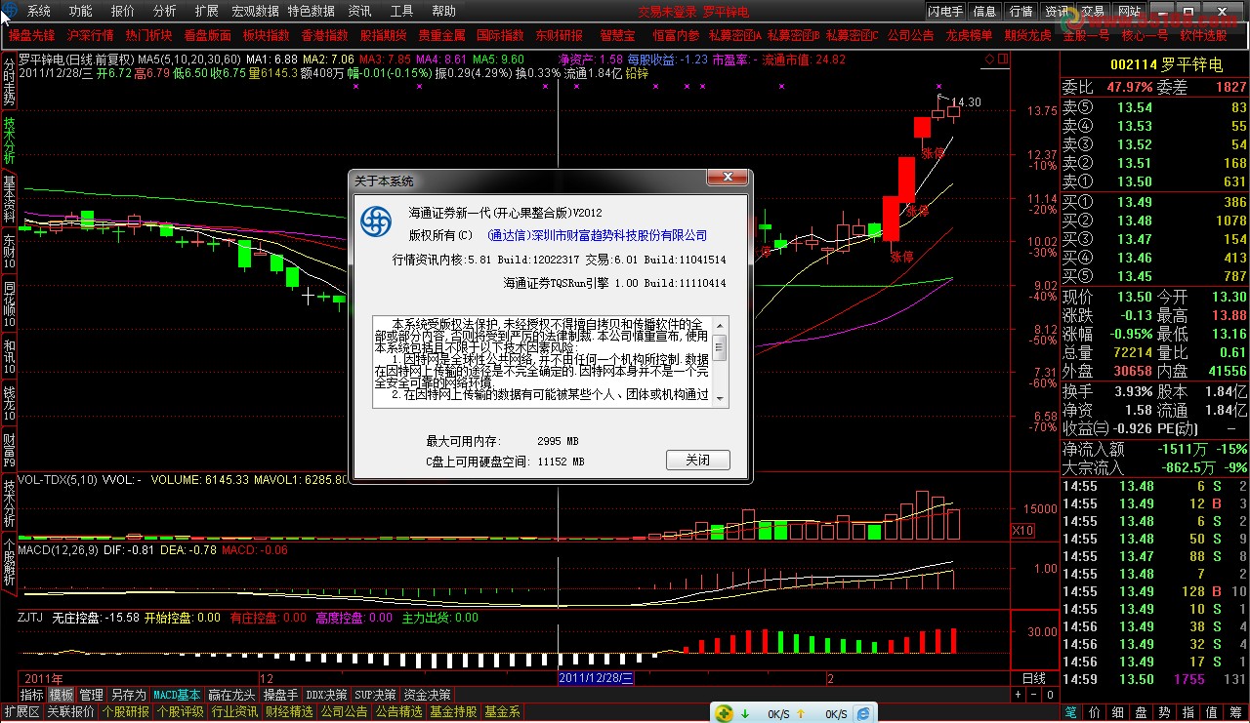Click 热门板块 in the red toolbar
Viewport: 1250px width, 723px height.
[149, 35]
